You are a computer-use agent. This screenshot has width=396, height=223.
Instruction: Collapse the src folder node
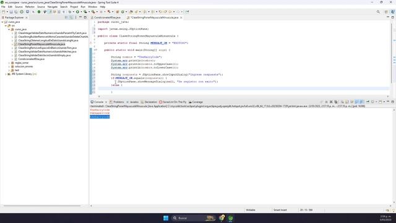[x=6, y=25]
